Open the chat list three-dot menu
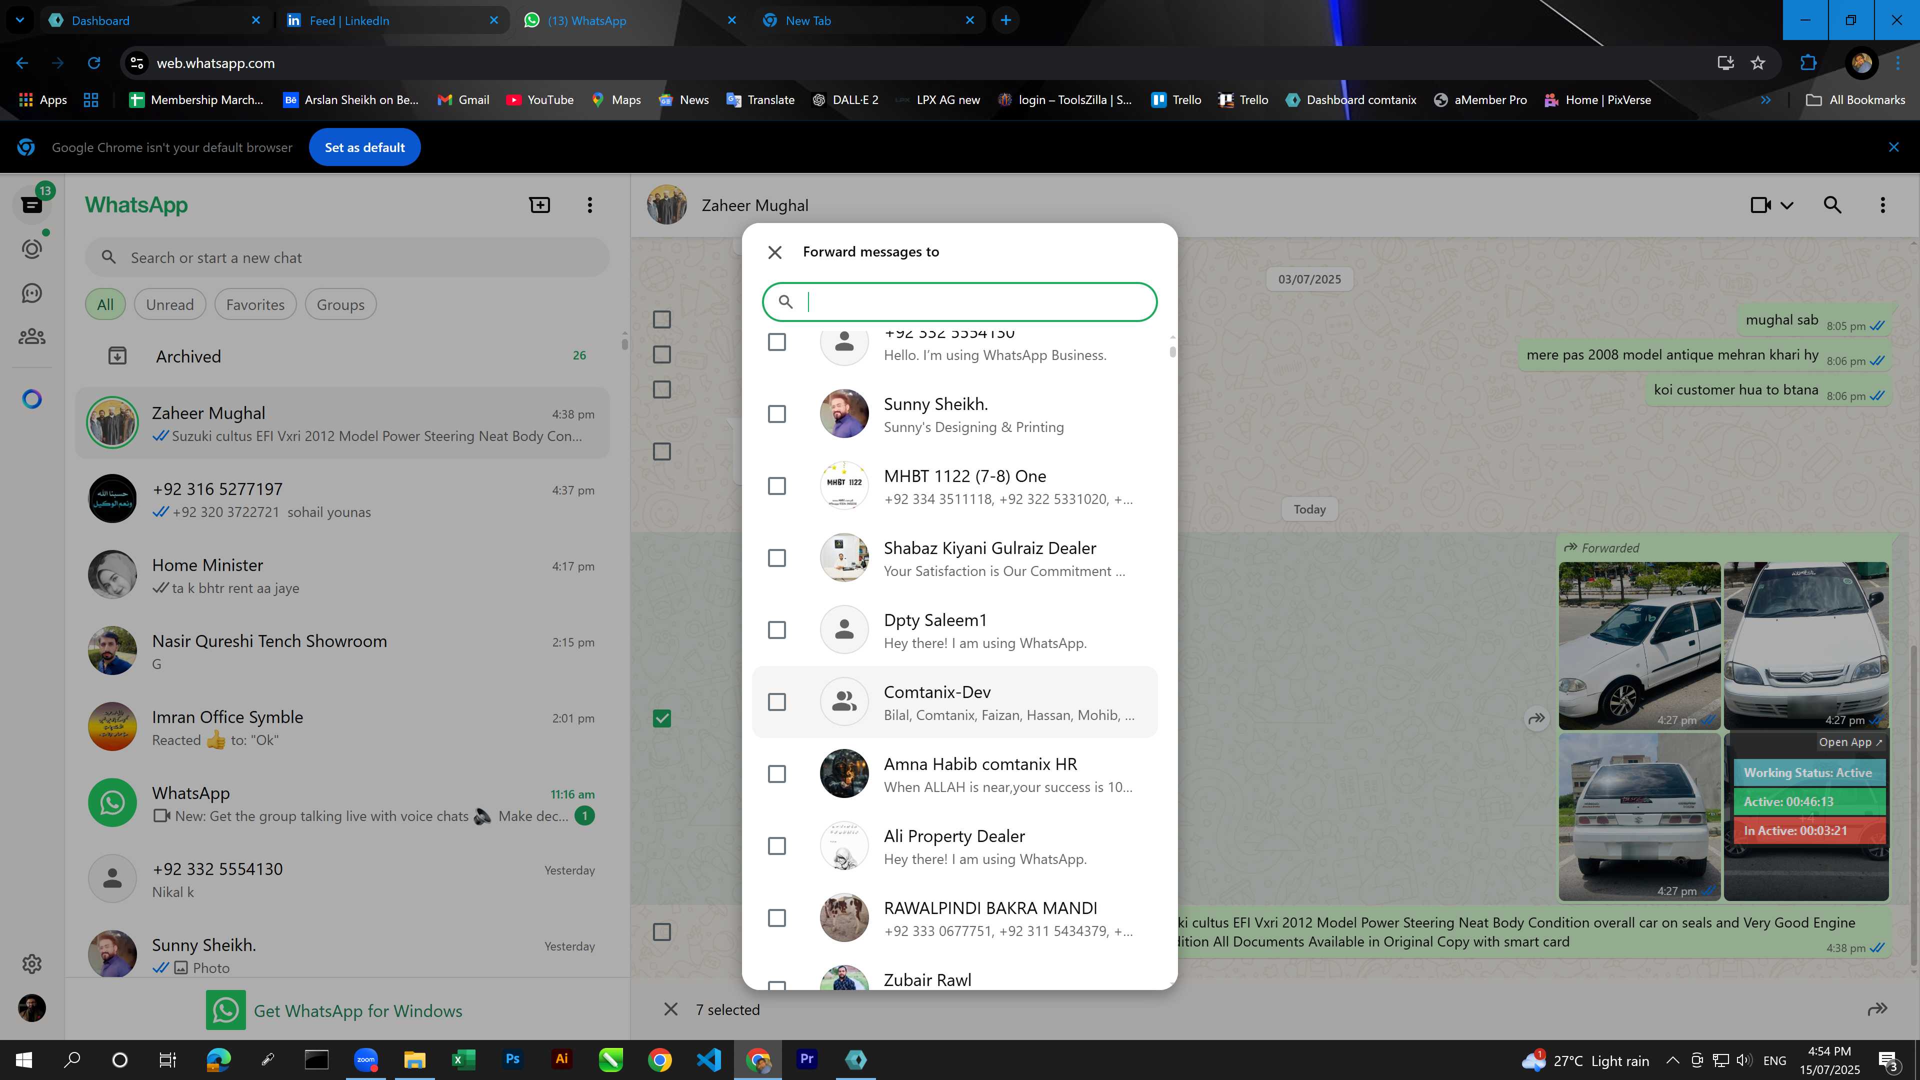1920x1080 pixels. point(589,205)
